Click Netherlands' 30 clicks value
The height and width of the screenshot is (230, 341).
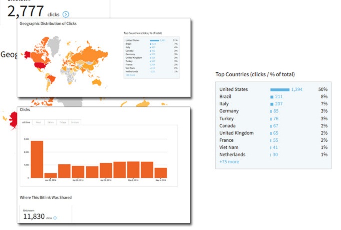point(275,155)
